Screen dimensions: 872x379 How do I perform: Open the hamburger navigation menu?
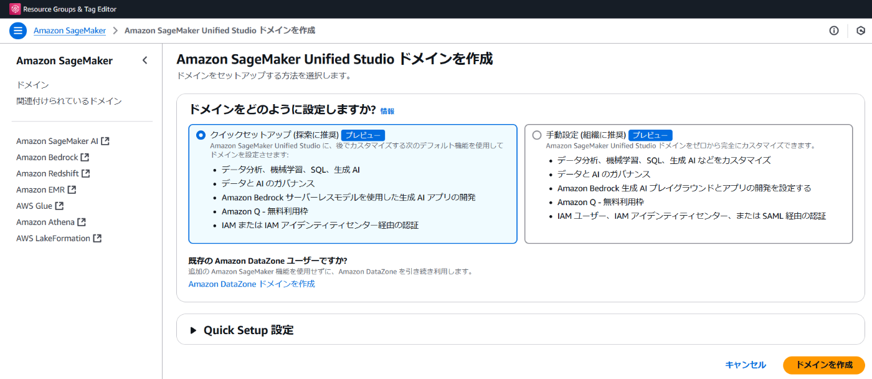click(x=18, y=31)
